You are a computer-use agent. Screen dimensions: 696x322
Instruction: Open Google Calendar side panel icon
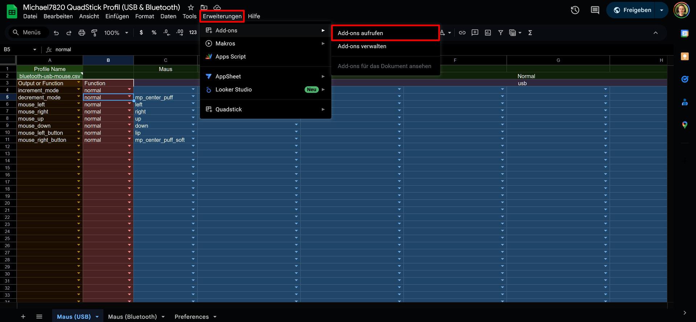pyautogui.click(x=684, y=34)
